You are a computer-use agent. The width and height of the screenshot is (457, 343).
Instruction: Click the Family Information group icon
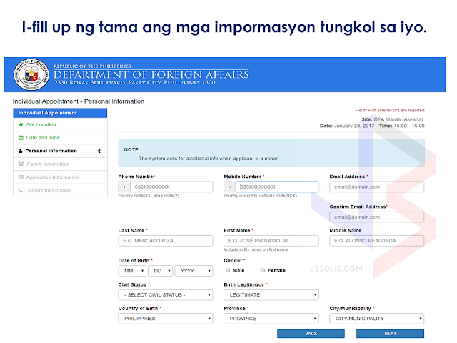21,164
